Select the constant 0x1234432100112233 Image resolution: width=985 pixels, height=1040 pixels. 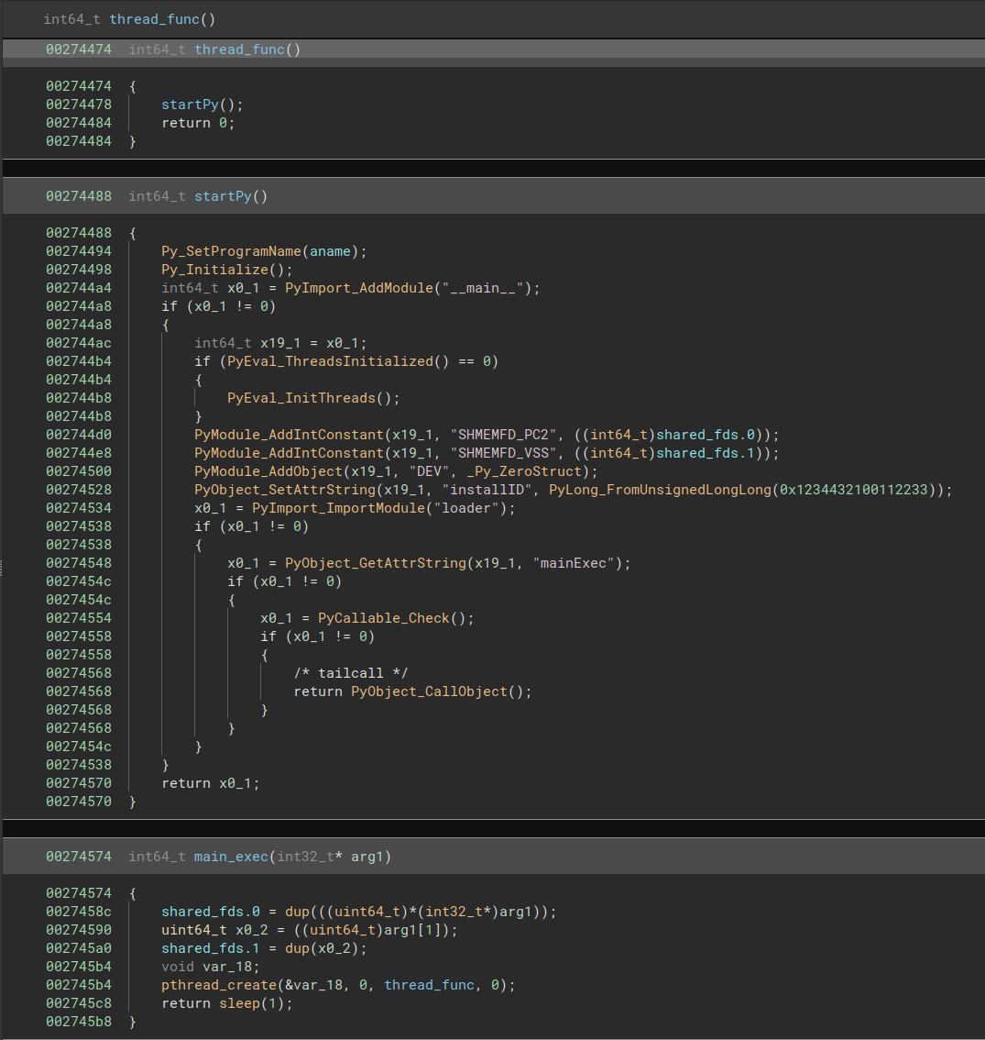(x=853, y=490)
